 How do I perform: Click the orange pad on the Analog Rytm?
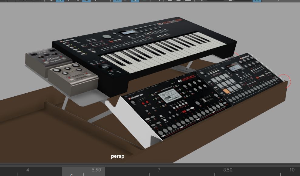[227, 91]
